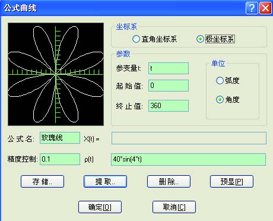Click the ρ(t) formula field 40*sin(4*t)

coord(188,159)
